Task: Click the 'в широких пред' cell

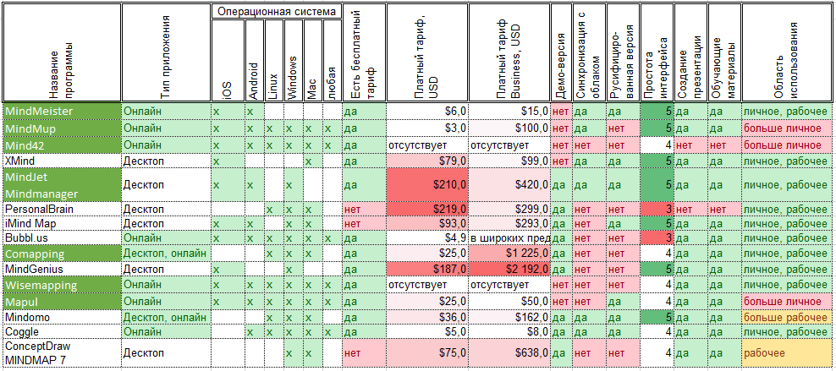Action: tap(509, 238)
